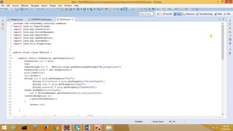Viewport: 233px width, 131px height.
Task: Open the Run dropdown arrow
Action: (88, 9)
